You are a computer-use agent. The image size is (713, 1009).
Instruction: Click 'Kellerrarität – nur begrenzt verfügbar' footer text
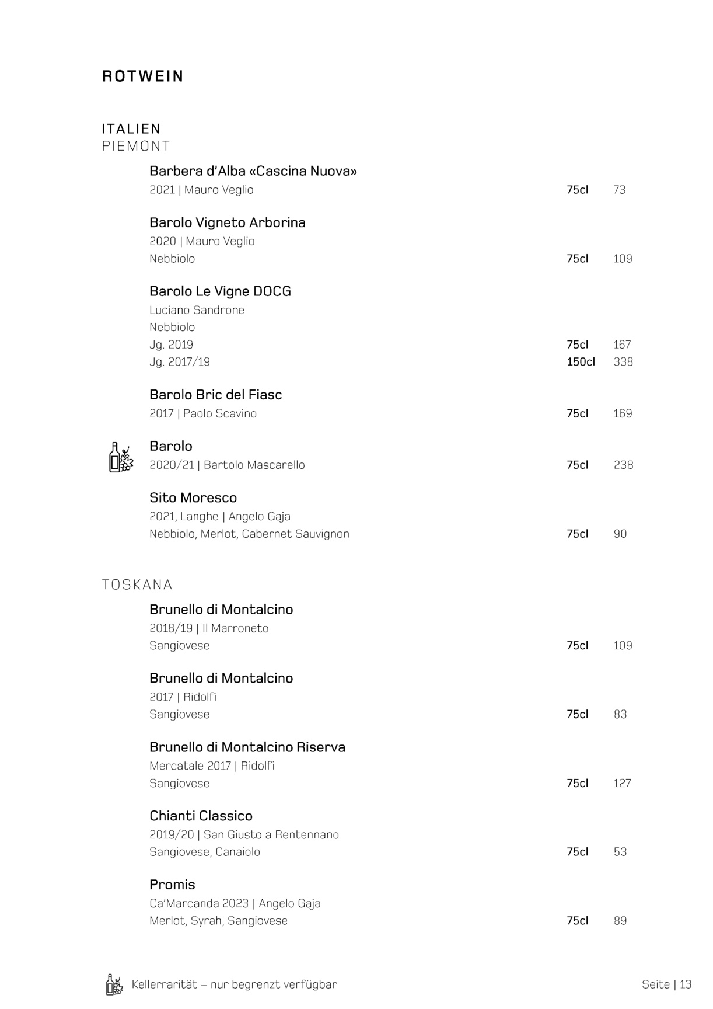[x=235, y=984]
